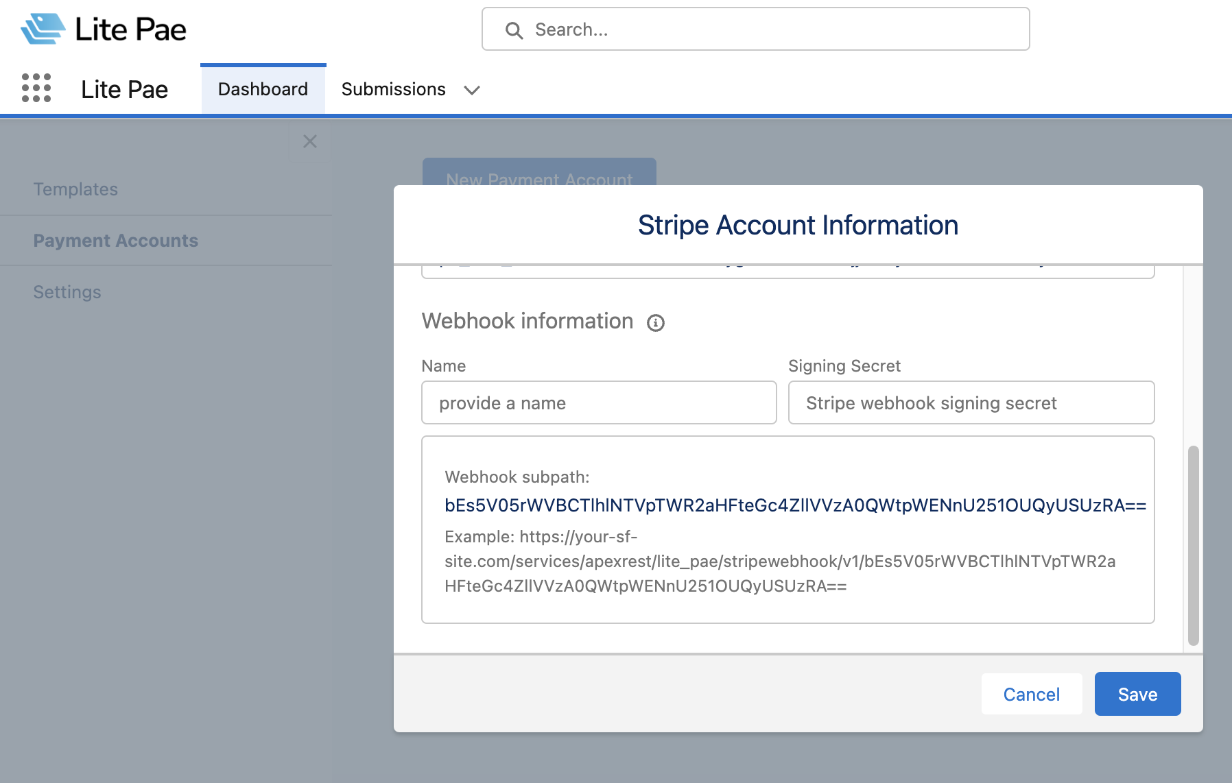
Task: Close the side panel with X
Action: point(310,142)
